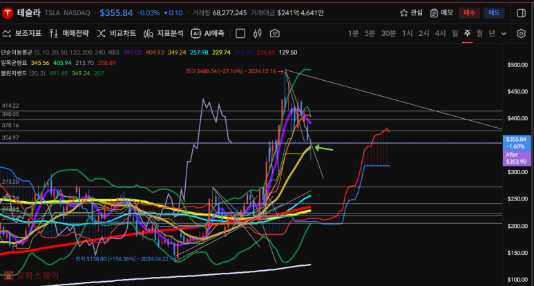The image size is (534, 286).
Task: Click the 229.74 moving average value
Action: click(221, 53)
